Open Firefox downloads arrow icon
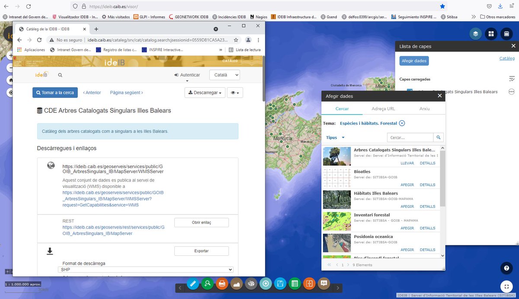This screenshot has height=299, width=519. click(500, 6)
